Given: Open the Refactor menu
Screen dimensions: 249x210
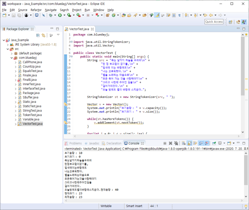Looking at the screenshot, I should pyautogui.click(x=36, y=10).
